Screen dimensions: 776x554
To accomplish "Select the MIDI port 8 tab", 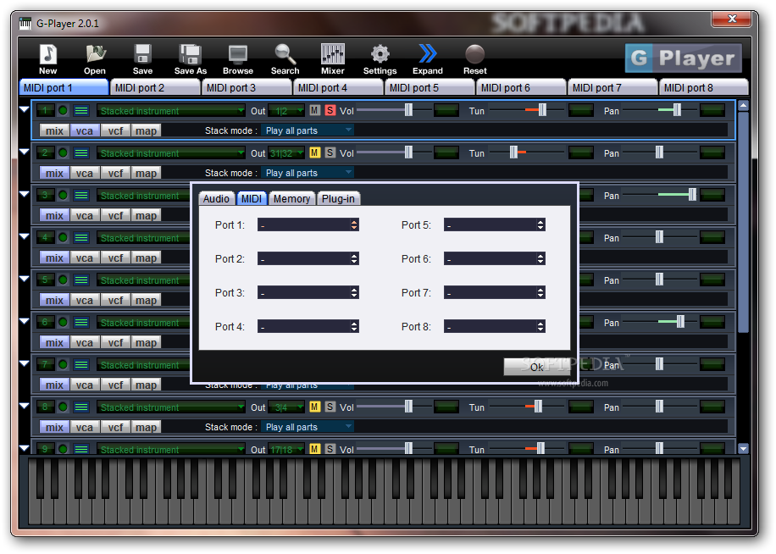I will click(704, 87).
